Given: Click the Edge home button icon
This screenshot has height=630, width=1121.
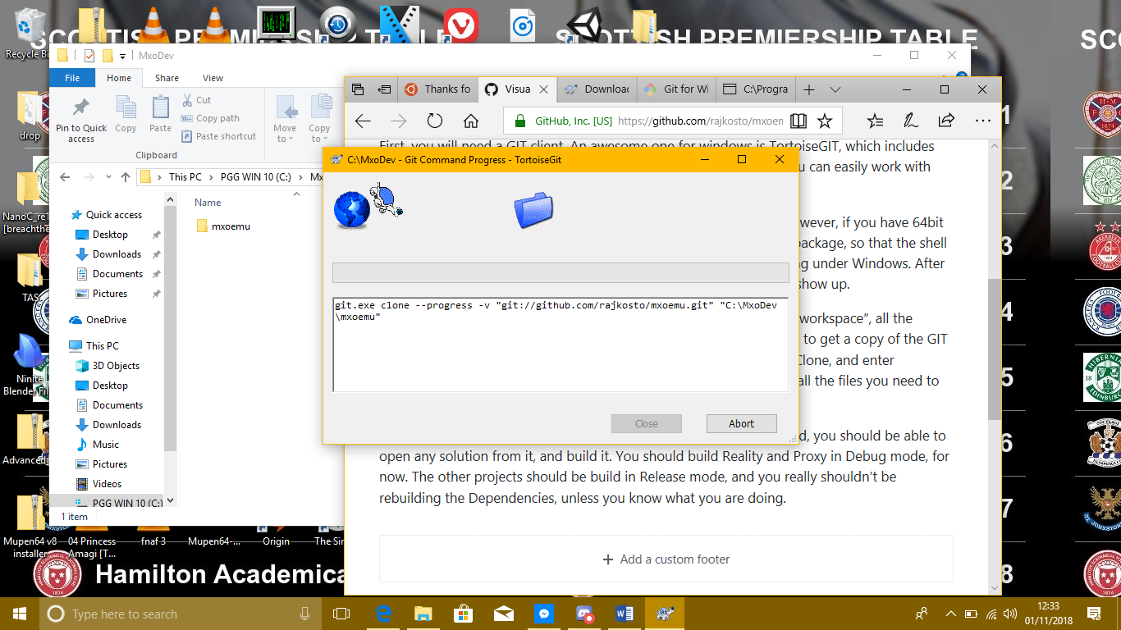Looking at the screenshot, I should [470, 121].
